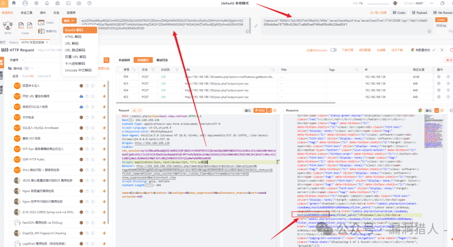Image resolution: width=453 pixels, height=247 pixels.
Task: Run the 回显命令注入 plugin lightning icon
Action: (x=104, y=85)
